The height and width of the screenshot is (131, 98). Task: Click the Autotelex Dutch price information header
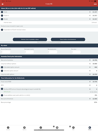tap(49, 57)
